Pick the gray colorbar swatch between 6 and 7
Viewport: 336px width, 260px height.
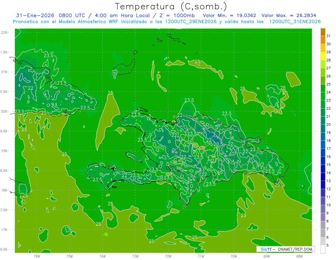click(323, 233)
